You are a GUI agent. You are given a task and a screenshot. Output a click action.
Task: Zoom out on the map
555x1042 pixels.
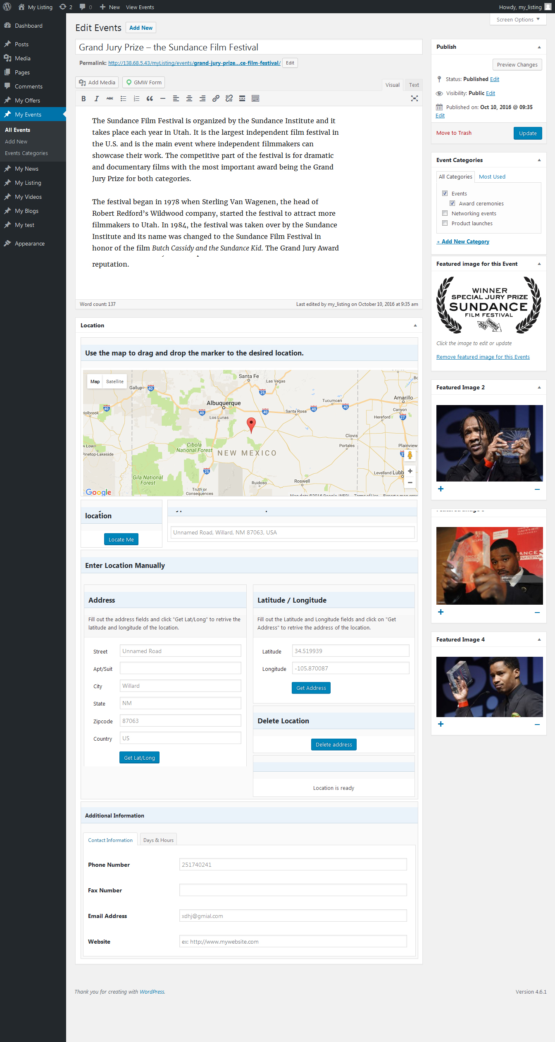coord(410,482)
